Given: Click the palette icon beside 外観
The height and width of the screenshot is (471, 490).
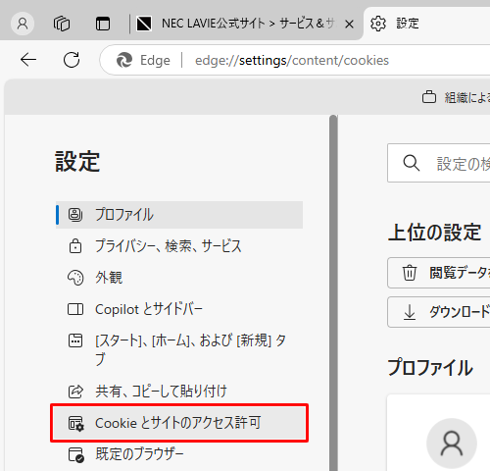Looking at the screenshot, I should pos(75,278).
